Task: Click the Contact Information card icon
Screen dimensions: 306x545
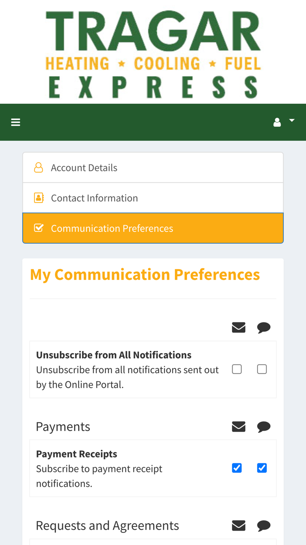Action: tap(38, 198)
